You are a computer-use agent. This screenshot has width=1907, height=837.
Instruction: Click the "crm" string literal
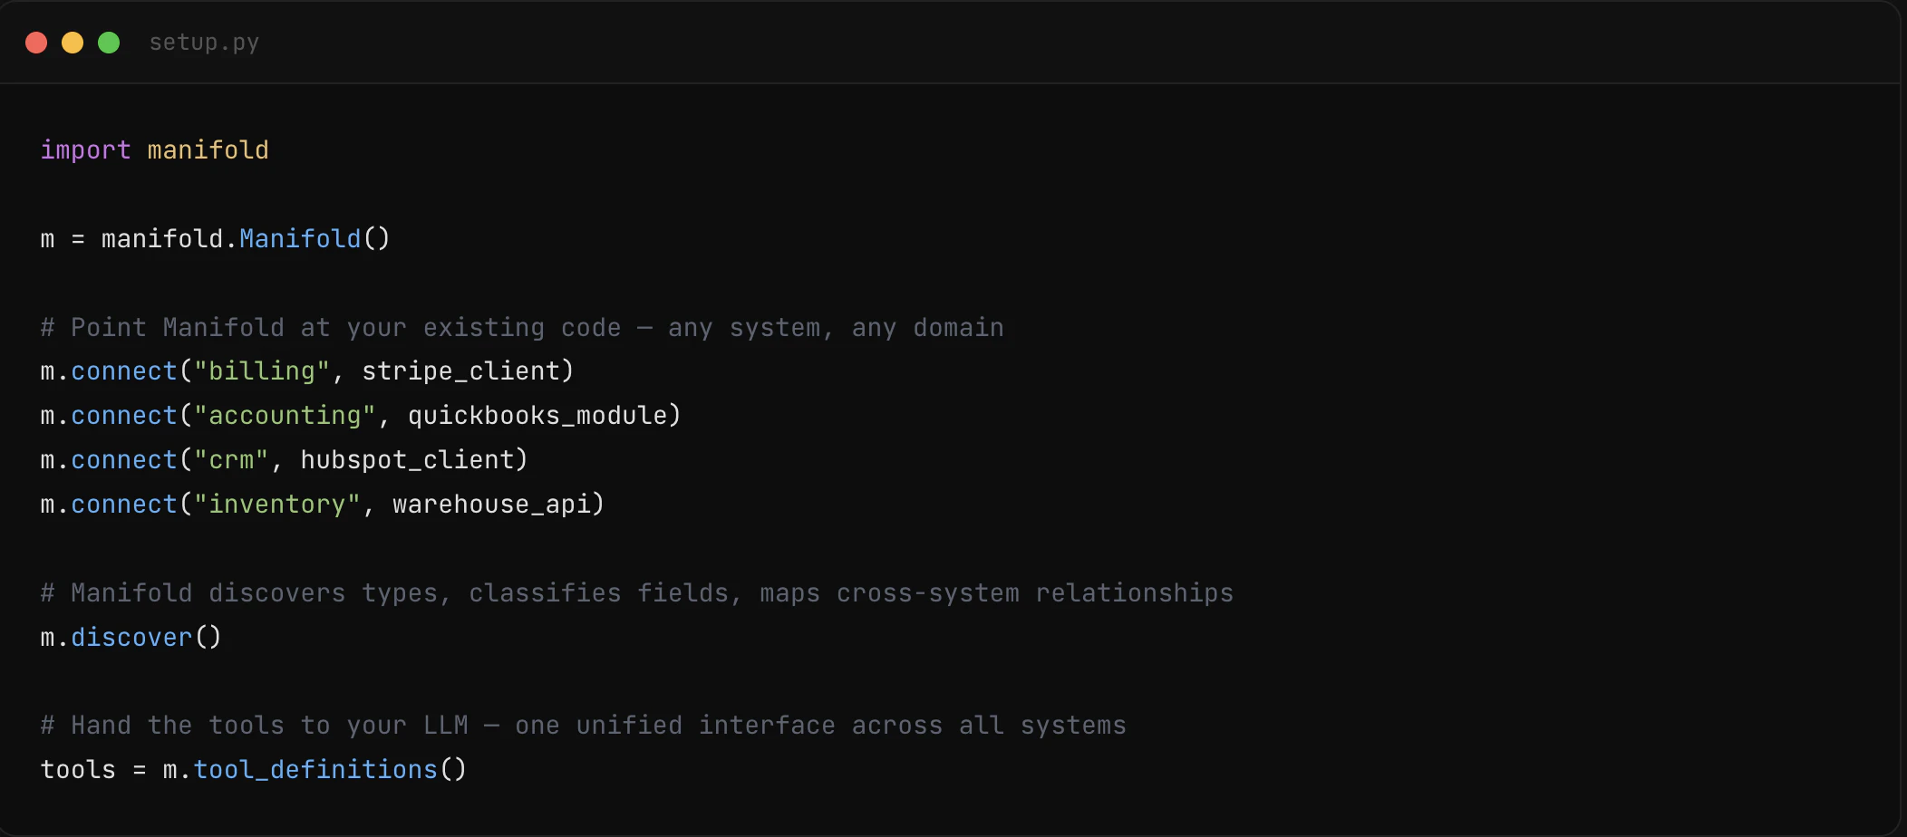(231, 460)
